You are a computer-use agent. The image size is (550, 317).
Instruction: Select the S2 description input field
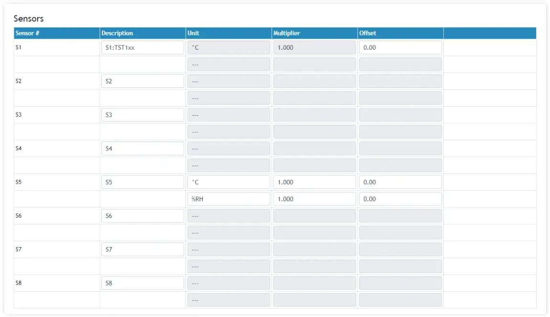[x=143, y=81]
